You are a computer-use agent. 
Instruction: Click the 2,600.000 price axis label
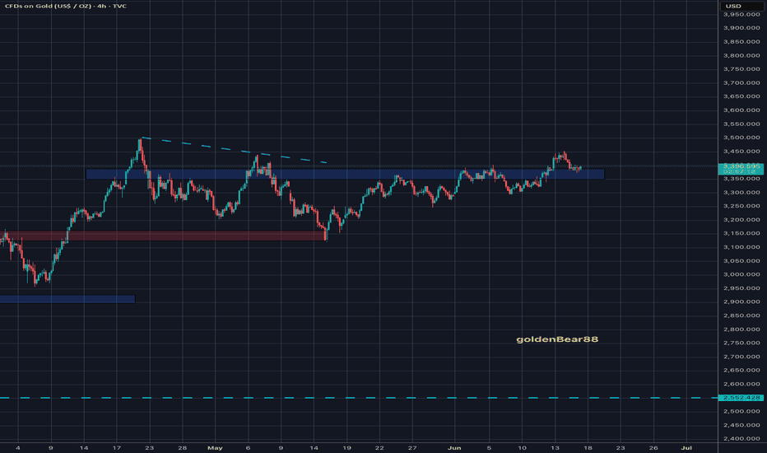(x=741, y=384)
